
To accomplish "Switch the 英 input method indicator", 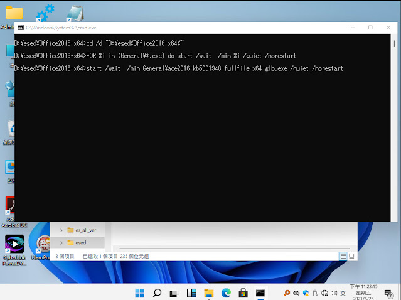I will click(343, 293).
